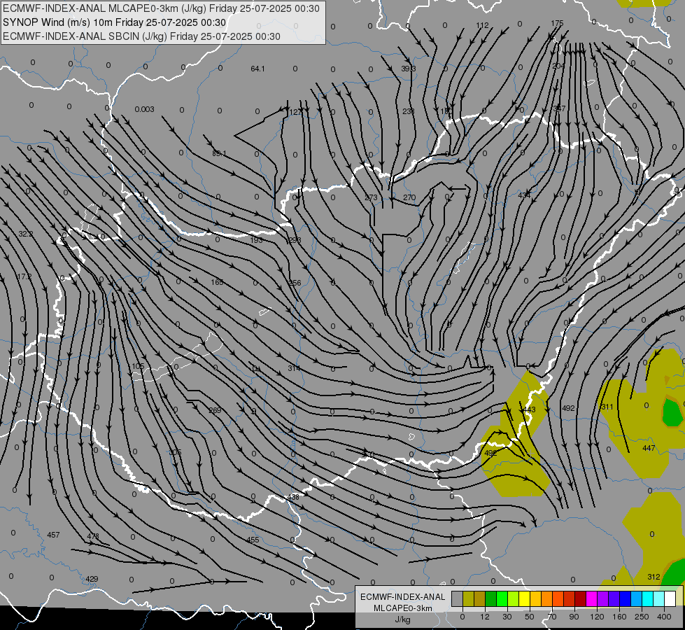The image size is (685, 630).
Task: Click the legend scale label 160
Action: 619,617
